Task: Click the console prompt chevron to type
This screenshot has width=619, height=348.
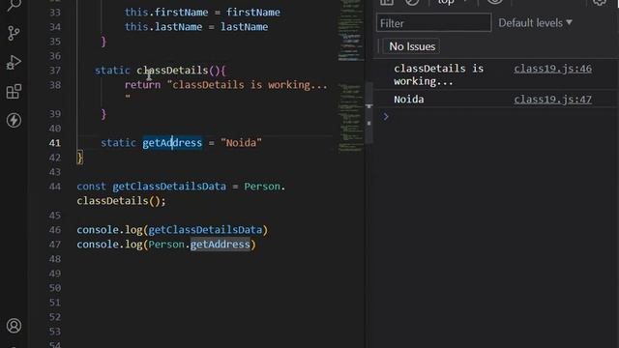Action: (x=386, y=116)
